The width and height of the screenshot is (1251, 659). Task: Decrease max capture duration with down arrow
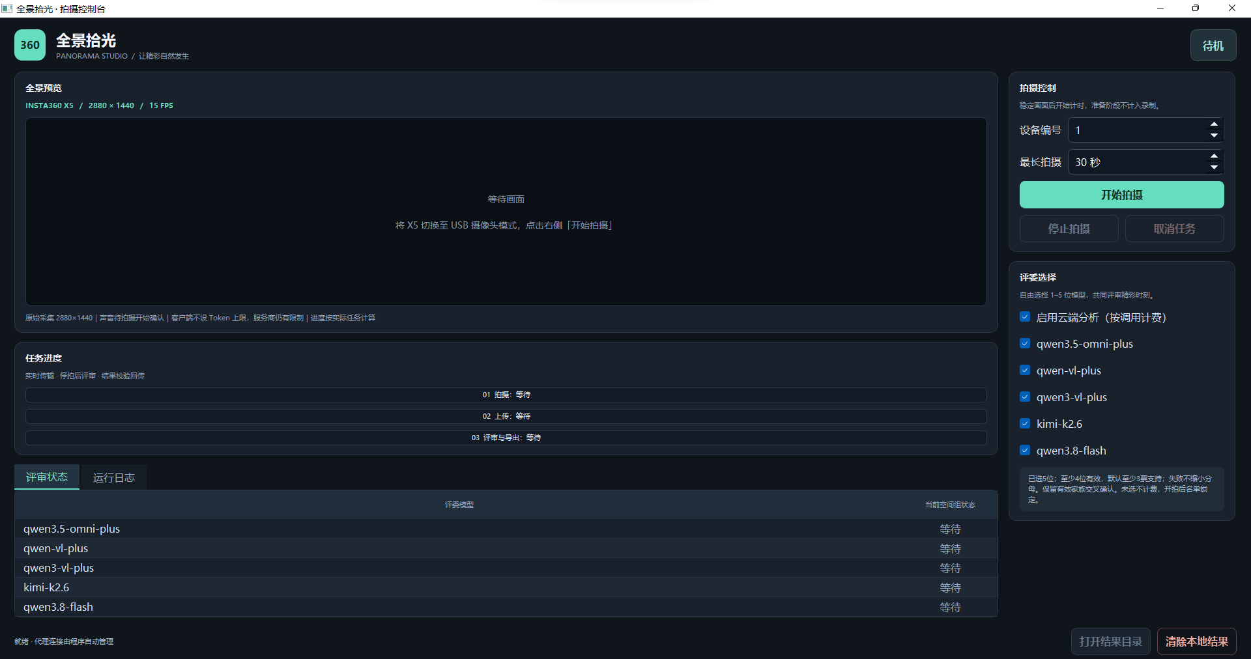point(1213,167)
